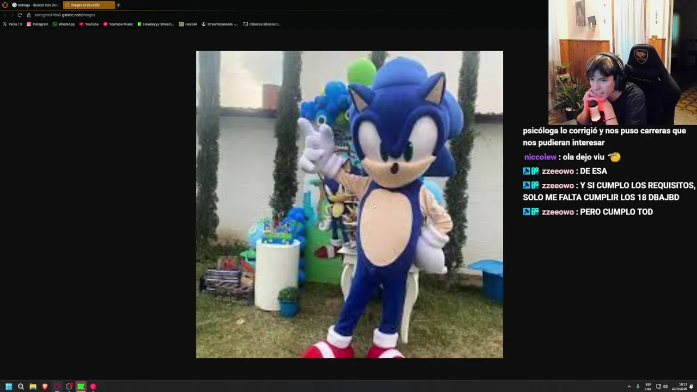
Task: Click the padlock site info icon
Action: click(29, 15)
